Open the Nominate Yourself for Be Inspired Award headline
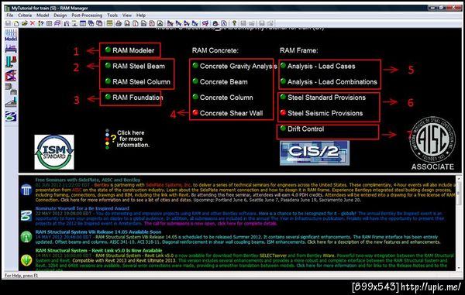 point(82,208)
